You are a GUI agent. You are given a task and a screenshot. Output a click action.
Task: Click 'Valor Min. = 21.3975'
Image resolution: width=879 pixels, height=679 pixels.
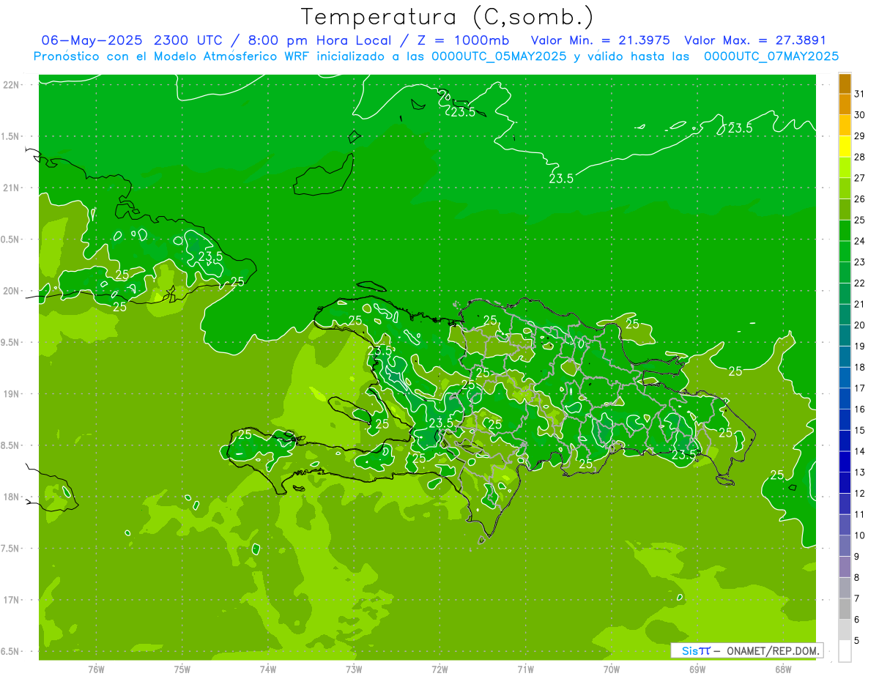[601, 40]
